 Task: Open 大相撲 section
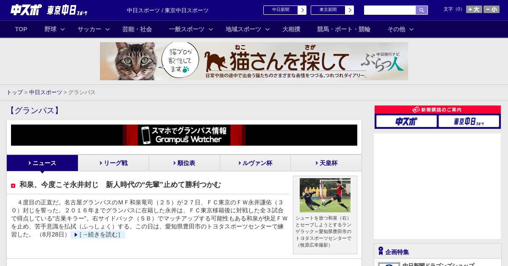tap(291, 29)
